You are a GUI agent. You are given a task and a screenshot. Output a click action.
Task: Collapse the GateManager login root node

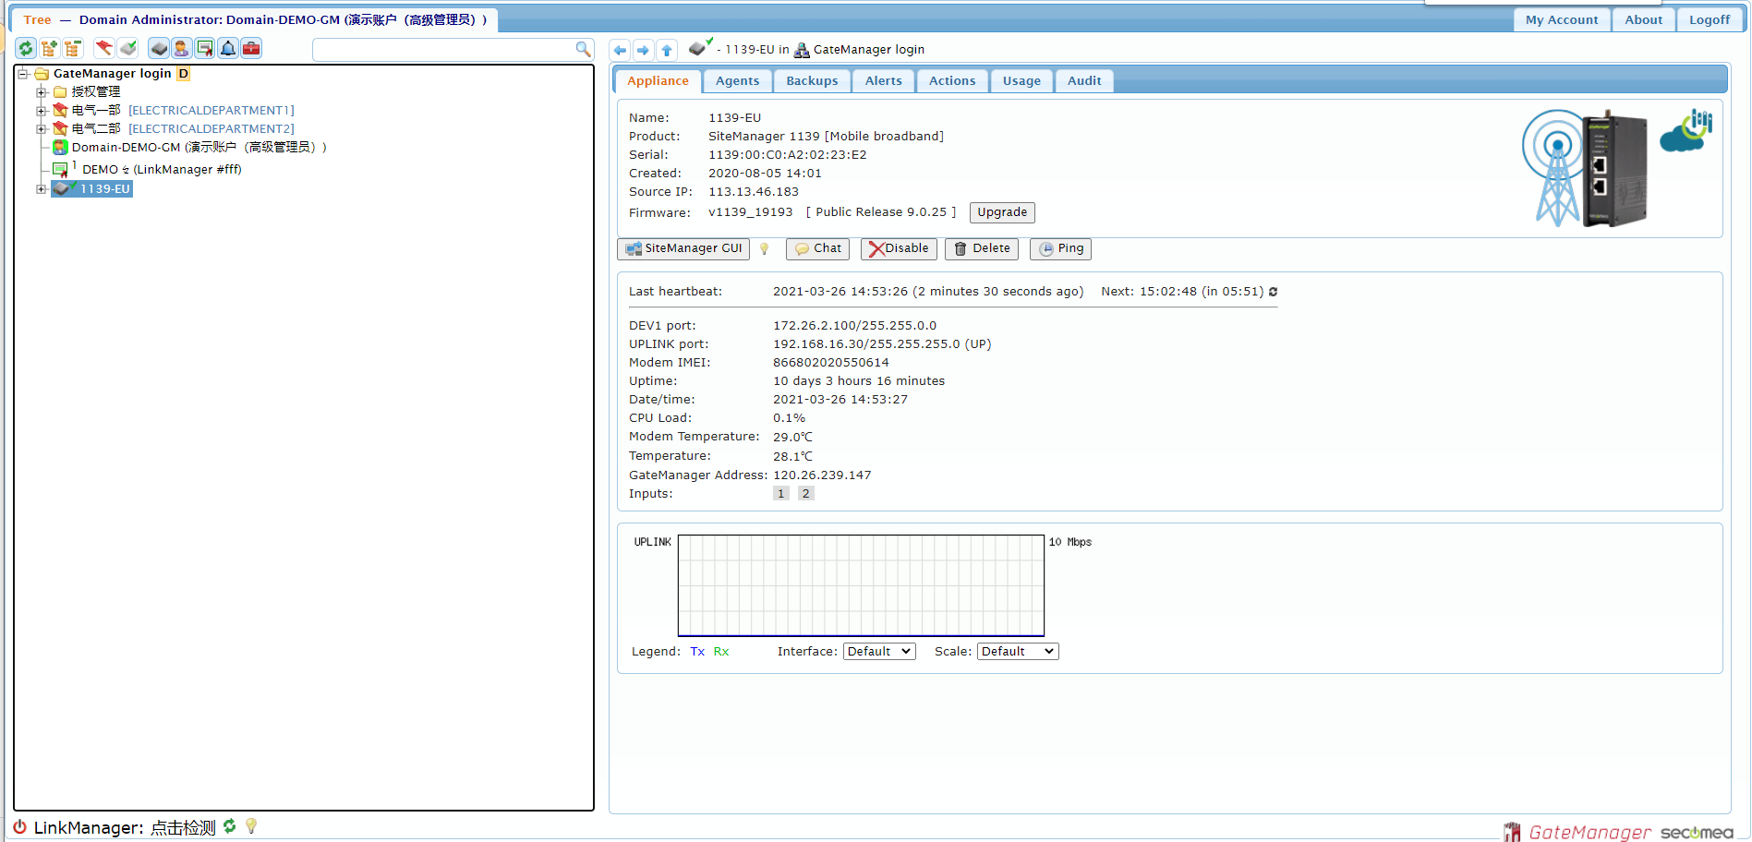pyautogui.click(x=23, y=74)
